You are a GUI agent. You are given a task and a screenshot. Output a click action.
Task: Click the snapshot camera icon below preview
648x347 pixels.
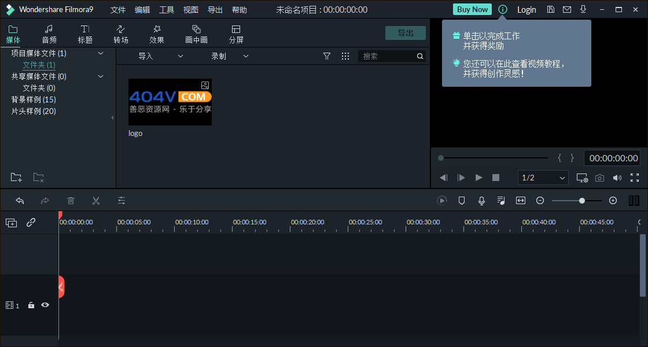(x=599, y=178)
